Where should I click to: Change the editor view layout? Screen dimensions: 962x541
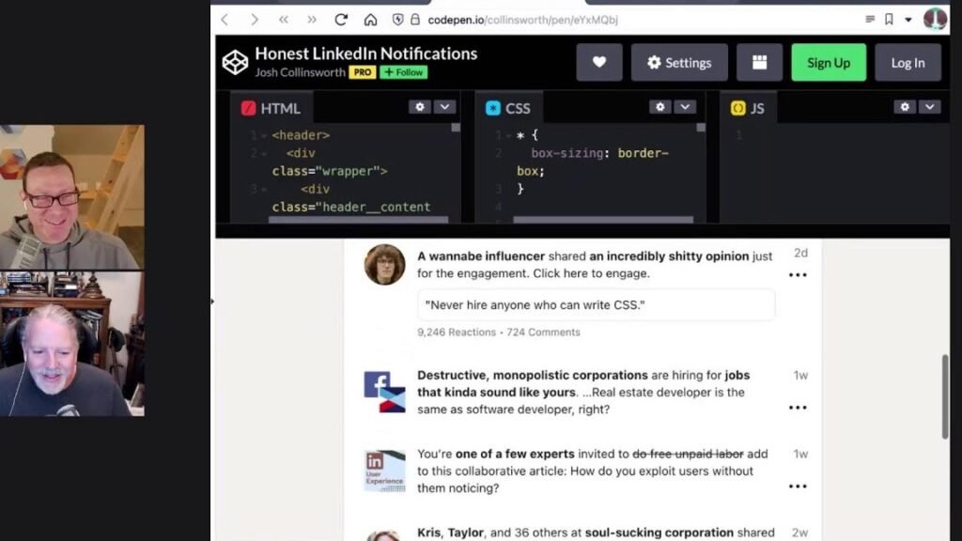[x=759, y=62]
